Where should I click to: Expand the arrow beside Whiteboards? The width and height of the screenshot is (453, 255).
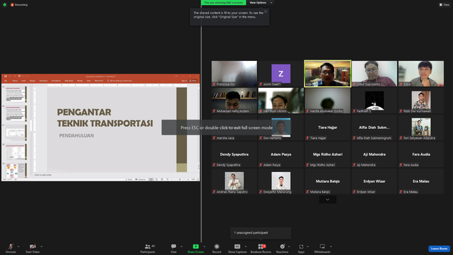331,246
